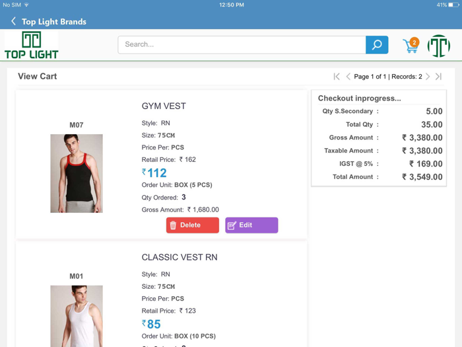Click the Classic Vest Retail Price 123

(x=168, y=311)
